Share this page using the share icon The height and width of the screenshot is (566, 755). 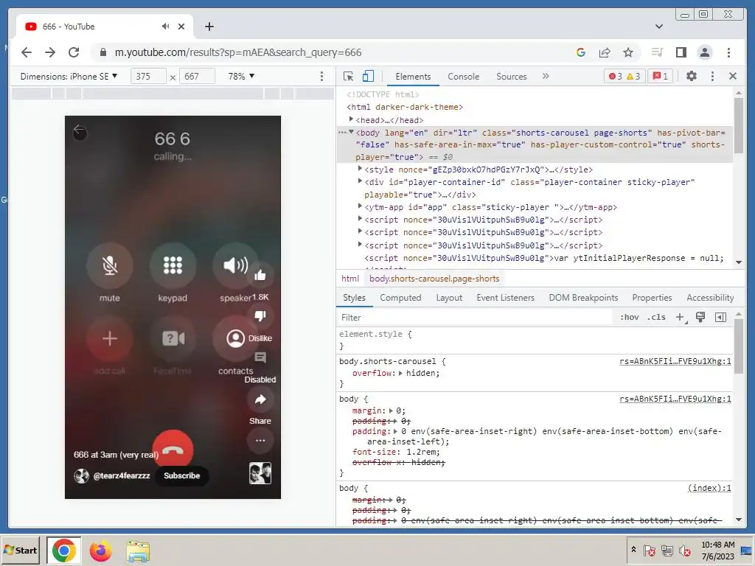click(605, 52)
